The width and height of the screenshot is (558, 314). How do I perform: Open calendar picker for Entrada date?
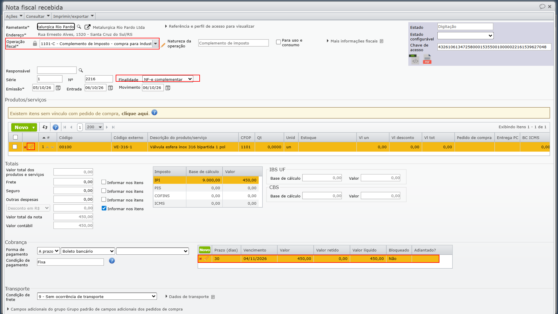click(110, 88)
